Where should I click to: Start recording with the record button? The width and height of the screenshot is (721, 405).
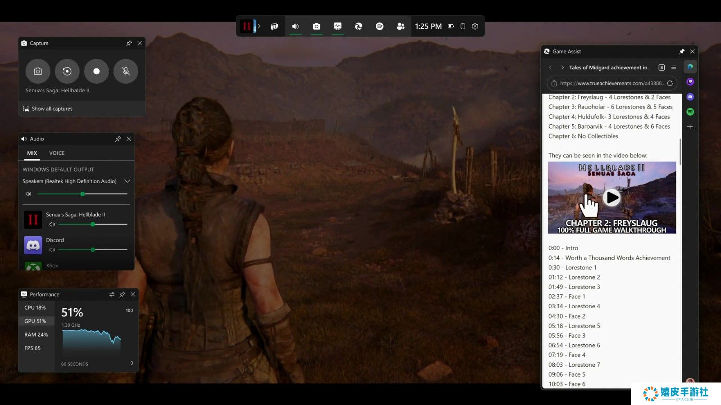[96, 71]
